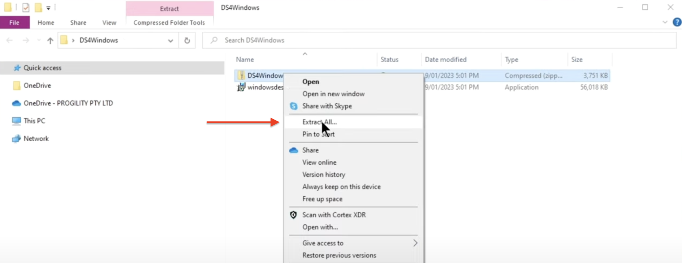
Task: Expand the ribbon using the chevron
Action: pyautogui.click(x=665, y=22)
